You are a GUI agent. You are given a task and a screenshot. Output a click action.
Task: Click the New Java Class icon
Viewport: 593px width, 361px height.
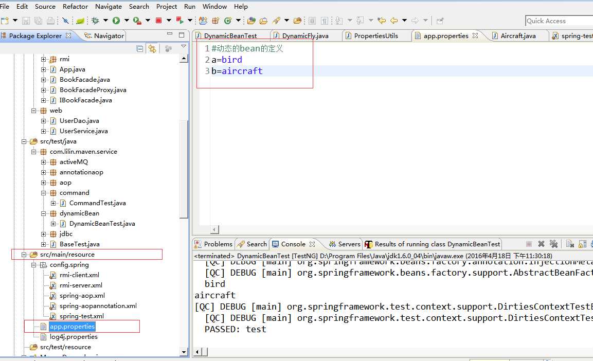pos(228,21)
